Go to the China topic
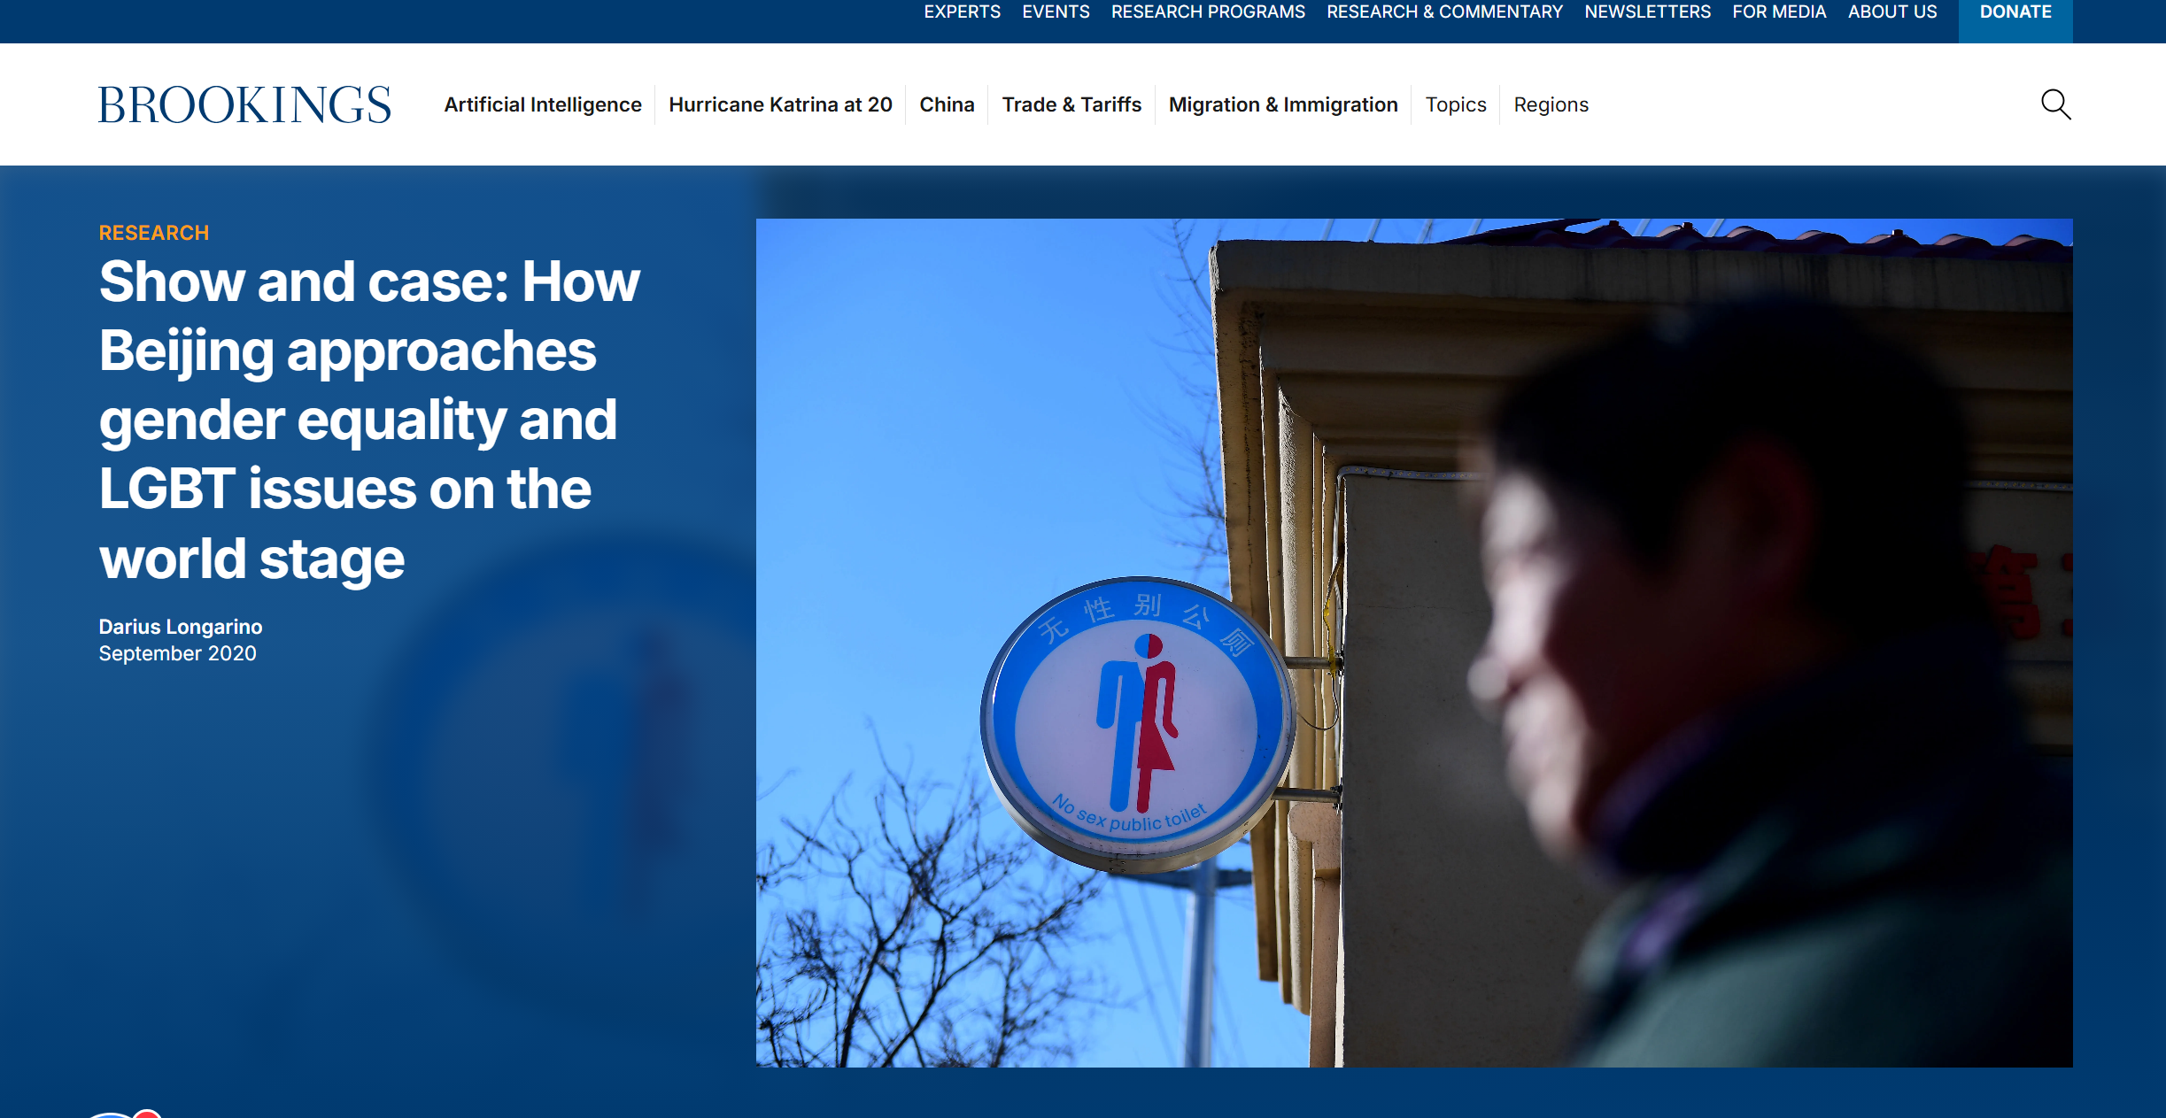Image resolution: width=2166 pixels, height=1118 pixels. pyautogui.click(x=947, y=104)
